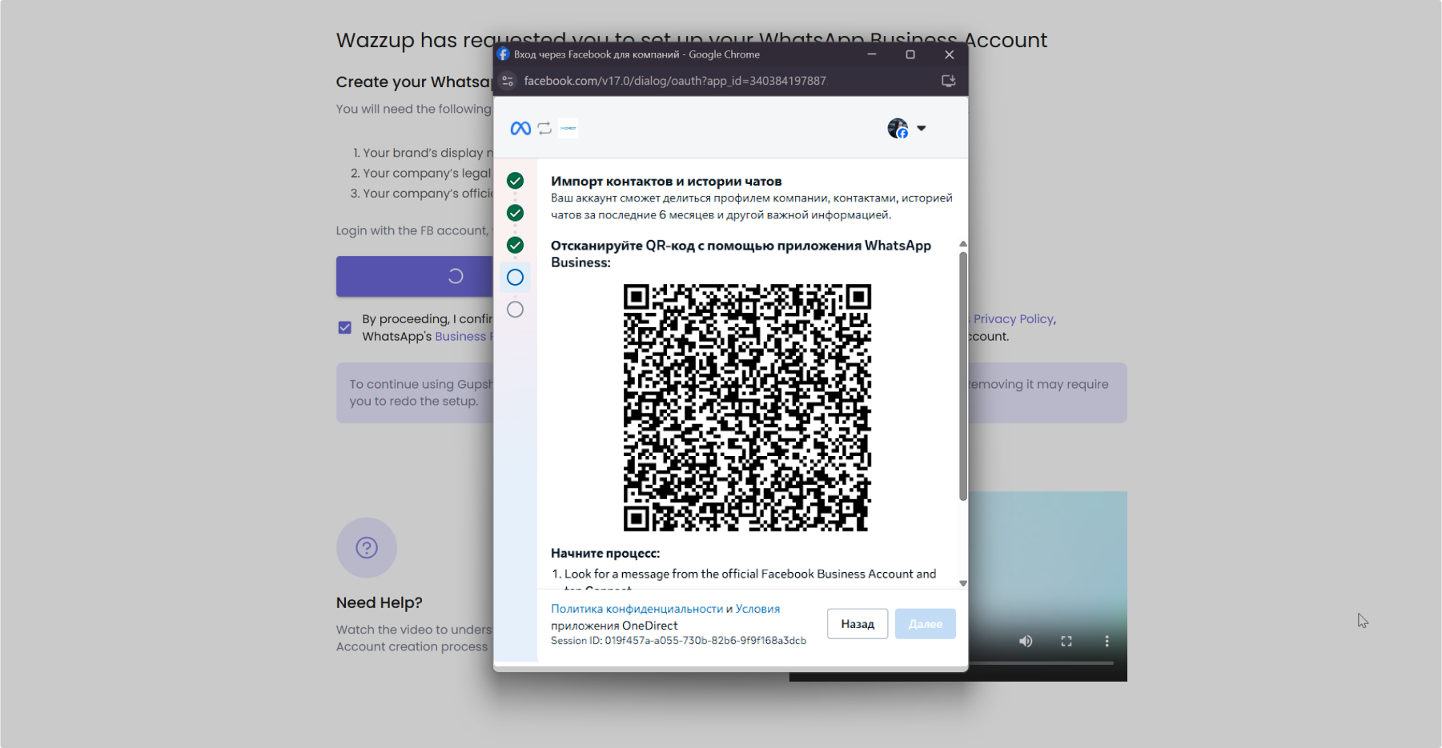Open the Политика конфиденциальности link
The image size is (1442, 748).
tap(637, 609)
